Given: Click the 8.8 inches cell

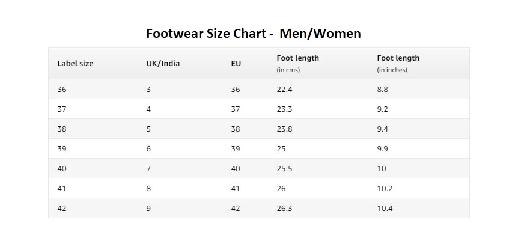Looking at the screenshot, I should pyautogui.click(x=383, y=89).
